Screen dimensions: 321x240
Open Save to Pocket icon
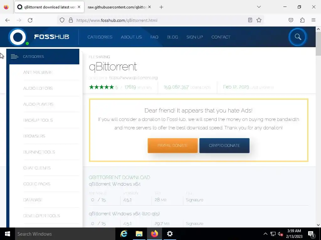click(291, 20)
